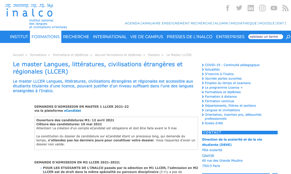Image resolution: width=291 pixels, height=174 pixels.
Task: Open the Instagram icon in header
Action: coord(262,8)
